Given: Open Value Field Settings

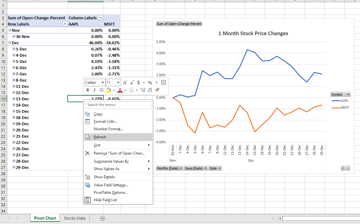Looking at the screenshot, I should tap(118, 185).
